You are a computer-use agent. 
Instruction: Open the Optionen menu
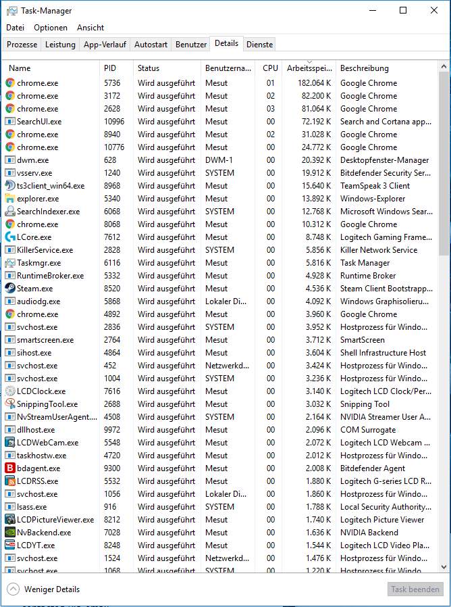[x=50, y=28]
